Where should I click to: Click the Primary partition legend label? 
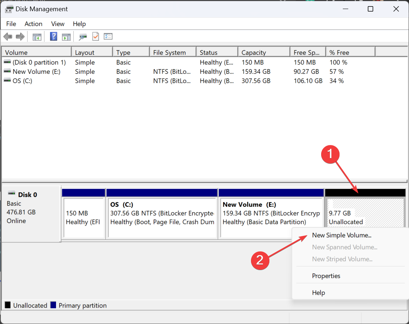pos(83,306)
